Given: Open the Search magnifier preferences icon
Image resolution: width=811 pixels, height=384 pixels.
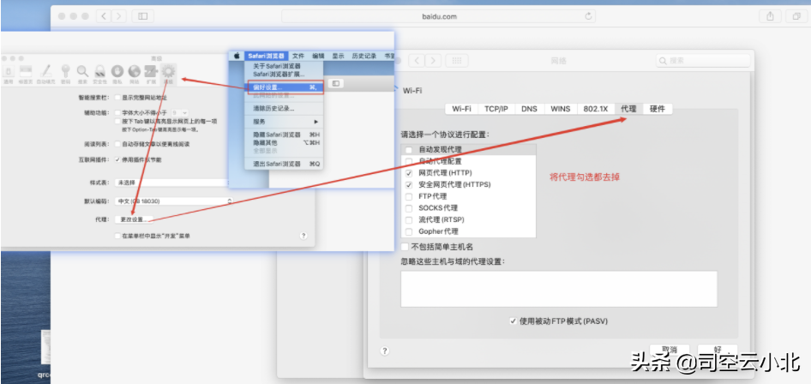Looking at the screenshot, I should coord(82,73).
